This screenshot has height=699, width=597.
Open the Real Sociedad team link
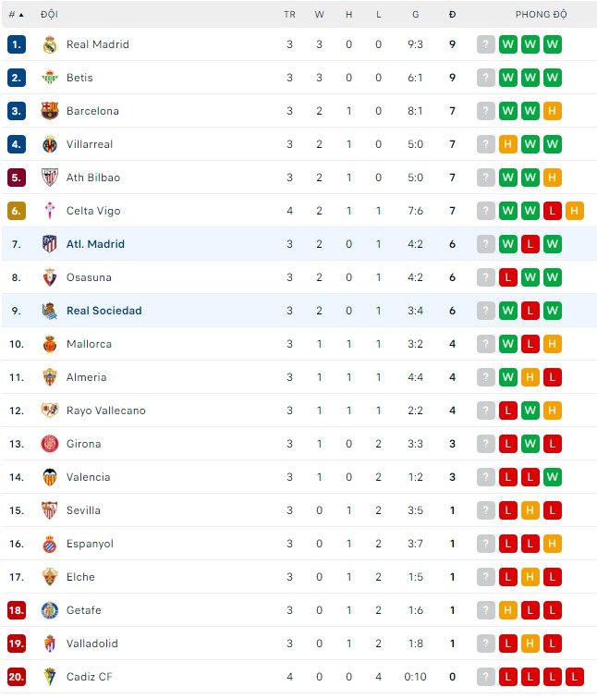[x=104, y=311]
